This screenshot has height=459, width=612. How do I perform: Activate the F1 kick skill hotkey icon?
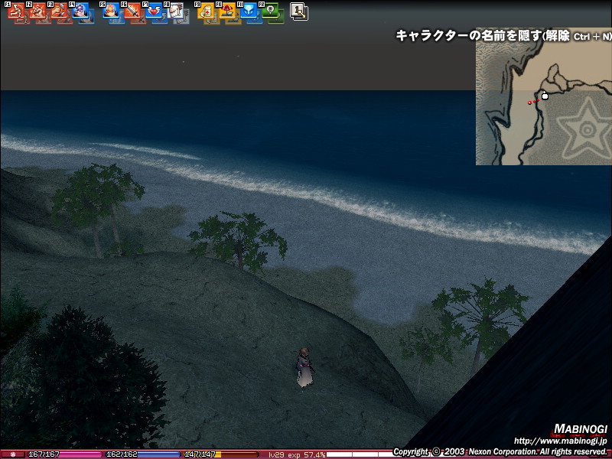click(x=16, y=11)
